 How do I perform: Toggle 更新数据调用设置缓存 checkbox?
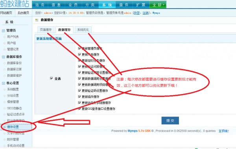[x=79, y=78]
